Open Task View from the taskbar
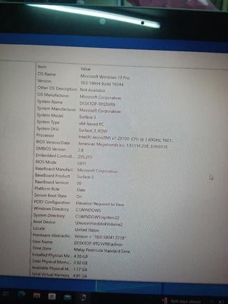The height and width of the screenshot is (304, 228). click(5, 294)
